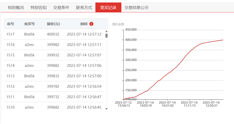This screenshot has height=124, width=234.
Task: Click timestamp 2023-07-14 12:56:54
Action: click(84, 86)
